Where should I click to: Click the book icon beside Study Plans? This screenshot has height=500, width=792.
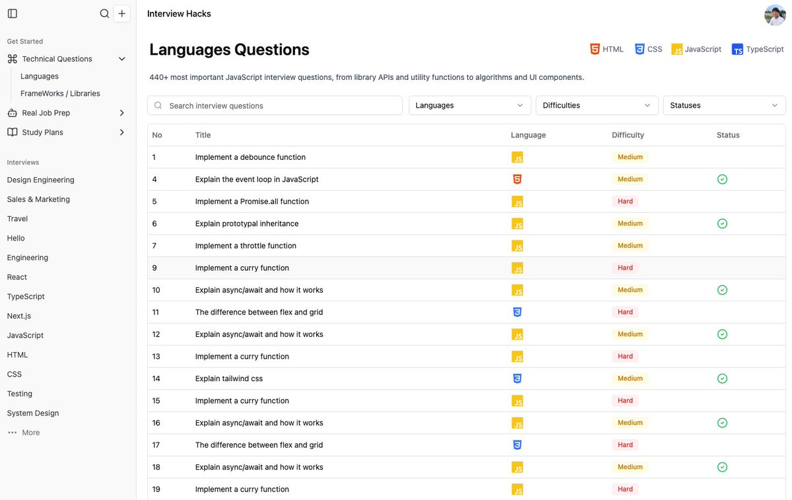click(12, 132)
